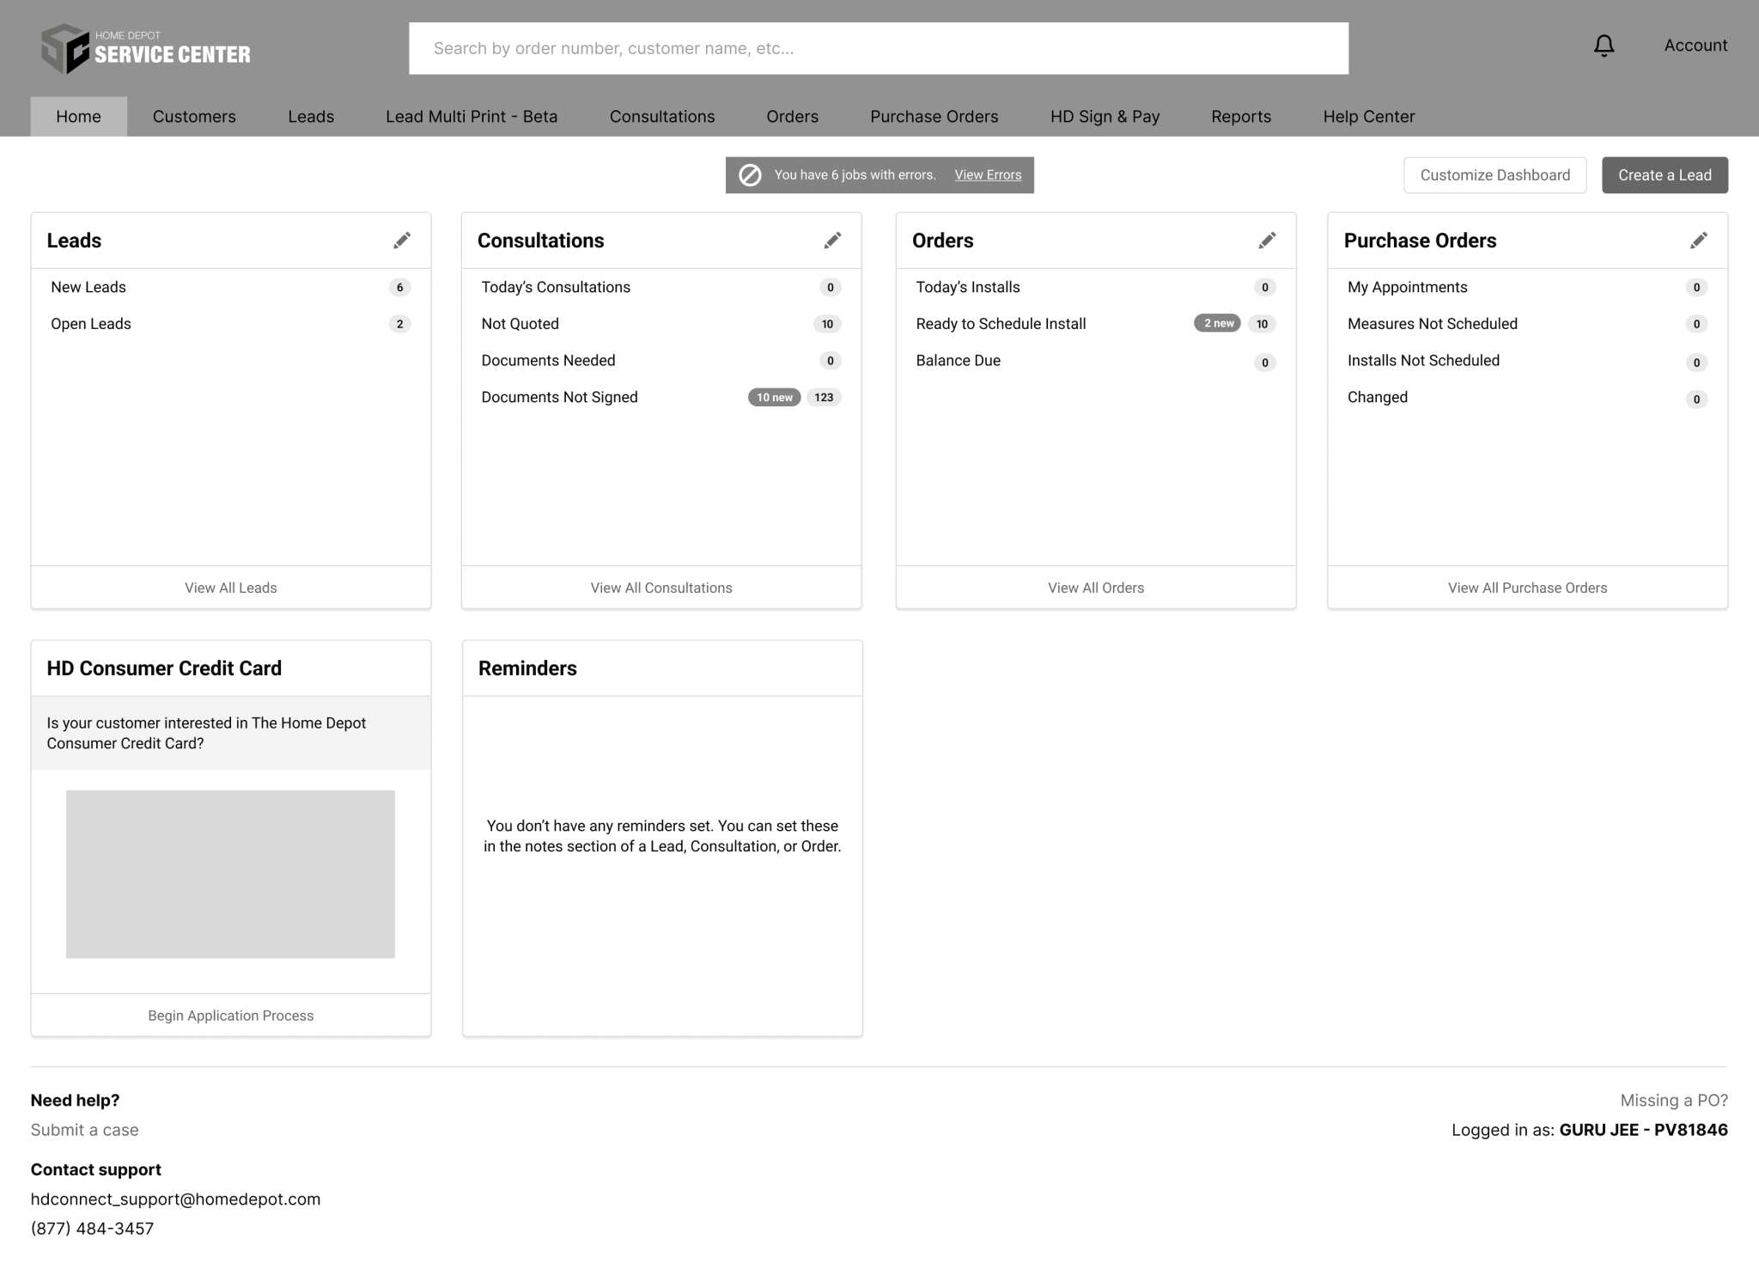Screen dimensions: 1759x1269
Task: Click the hdconnect support email address
Action: (x=176, y=1199)
